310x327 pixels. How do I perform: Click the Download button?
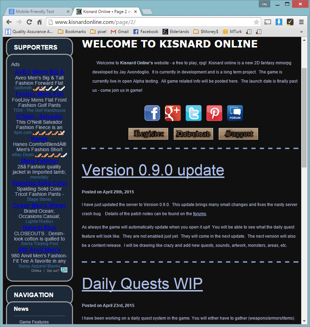193,134
